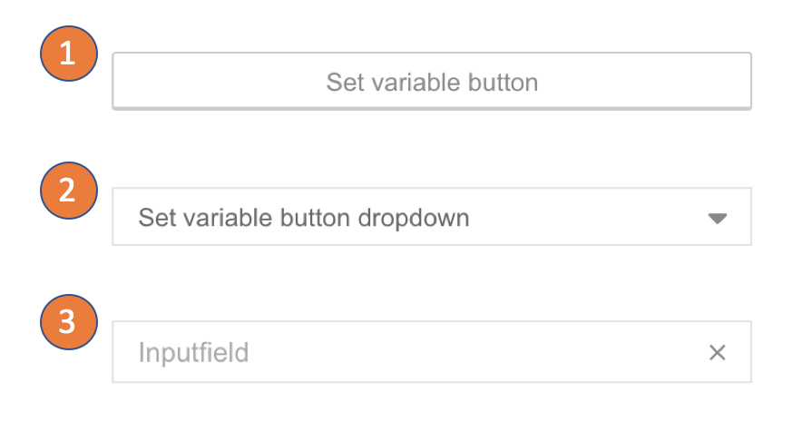Click the "Set variable button" button
Screen dimensions: 802x441
432,82
